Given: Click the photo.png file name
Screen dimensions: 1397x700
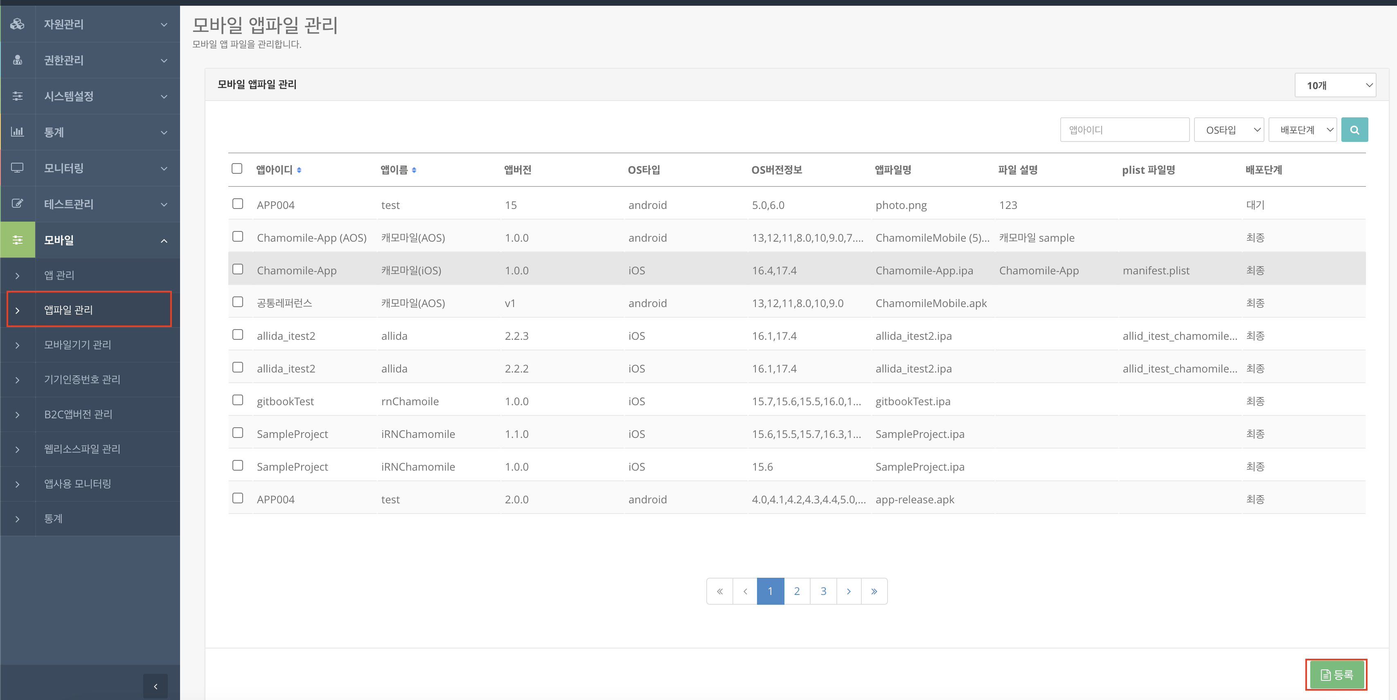Looking at the screenshot, I should click(x=901, y=205).
